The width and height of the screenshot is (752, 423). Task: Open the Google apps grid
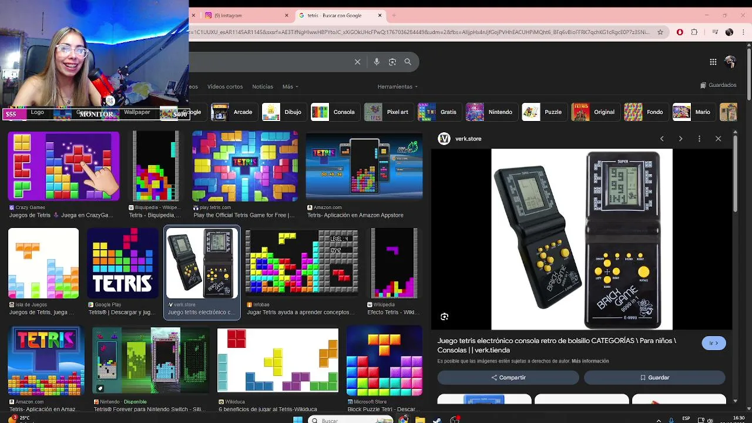(713, 62)
